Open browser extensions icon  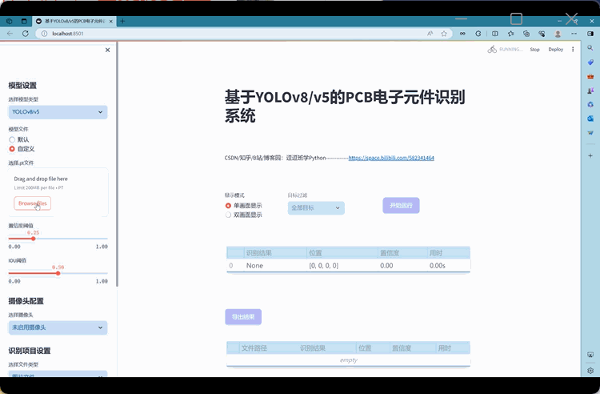pyautogui.click(x=478, y=34)
